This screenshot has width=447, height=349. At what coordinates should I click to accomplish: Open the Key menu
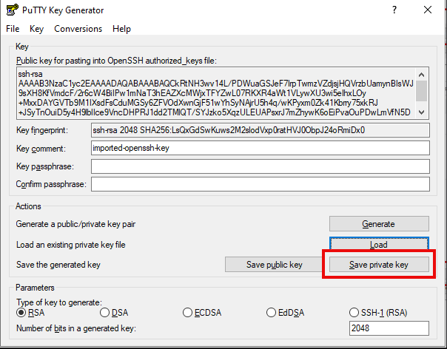tap(36, 29)
